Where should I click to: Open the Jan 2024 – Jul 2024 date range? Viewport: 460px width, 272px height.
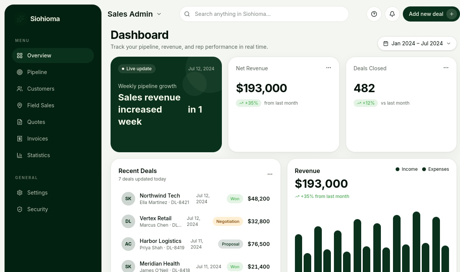pyautogui.click(x=417, y=43)
